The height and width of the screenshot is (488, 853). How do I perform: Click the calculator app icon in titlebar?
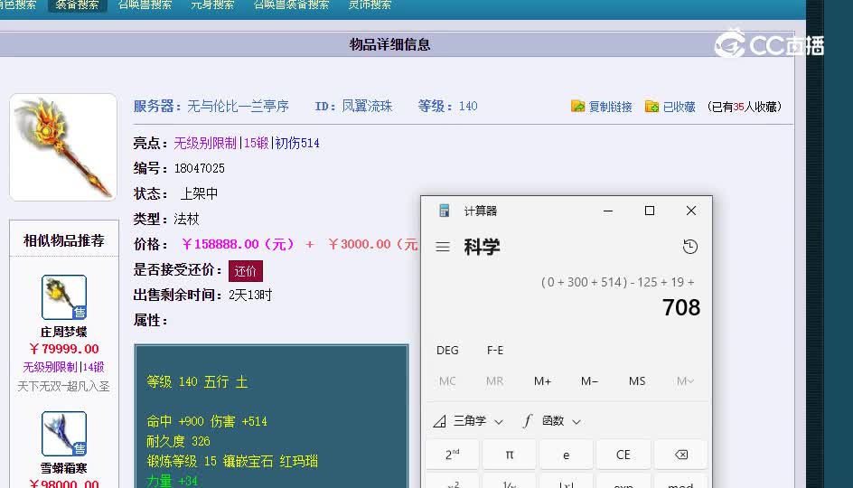pos(444,211)
